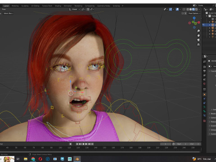Open the Select Box tool dropdown
Image resolution: width=216 pixels, height=162 pixels.
coord(8,13)
